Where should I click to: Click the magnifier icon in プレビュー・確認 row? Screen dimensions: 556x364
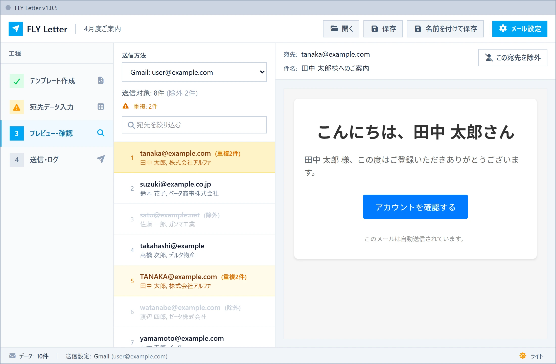tap(101, 133)
